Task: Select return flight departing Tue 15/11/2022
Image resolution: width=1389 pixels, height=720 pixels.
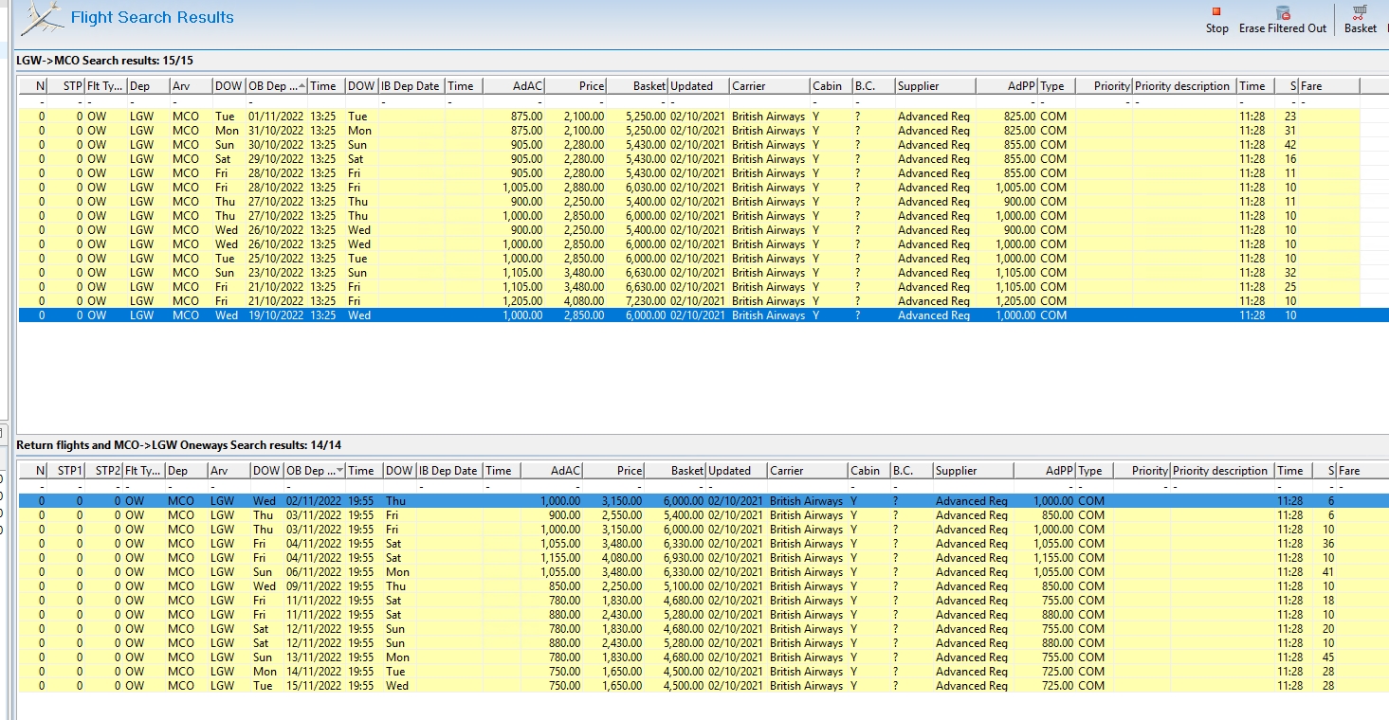Action: tap(313, 686)
